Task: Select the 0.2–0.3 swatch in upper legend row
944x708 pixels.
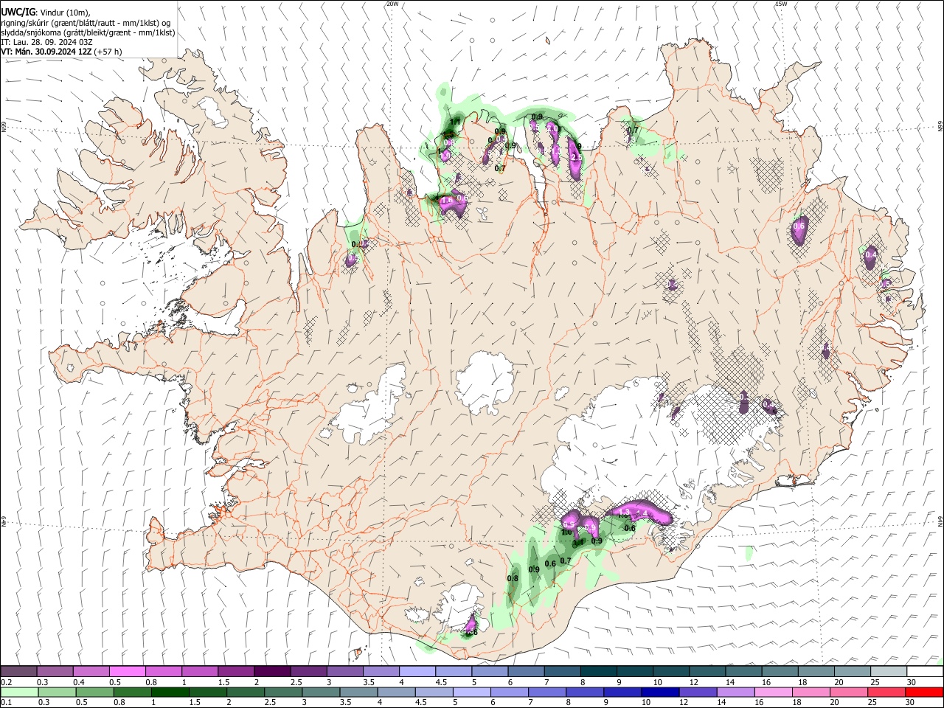Action: click(19, 672)
